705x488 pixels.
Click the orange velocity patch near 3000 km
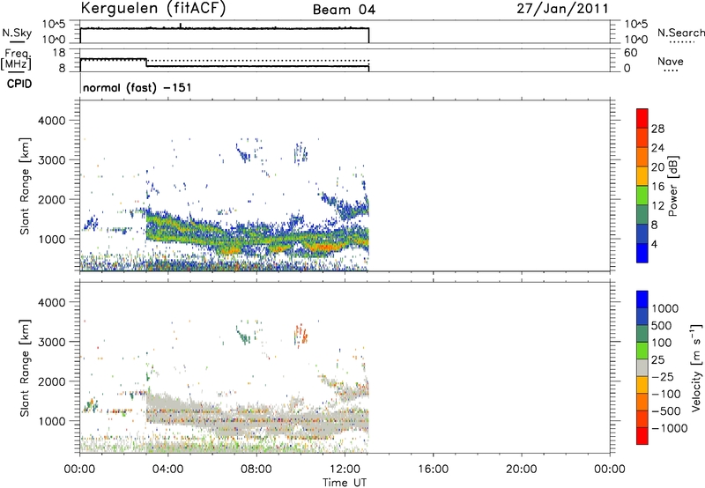301,334
